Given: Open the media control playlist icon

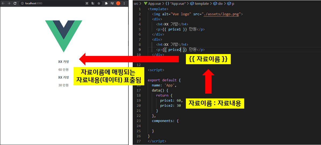Looking at the screenshot, I should (112, 3).
